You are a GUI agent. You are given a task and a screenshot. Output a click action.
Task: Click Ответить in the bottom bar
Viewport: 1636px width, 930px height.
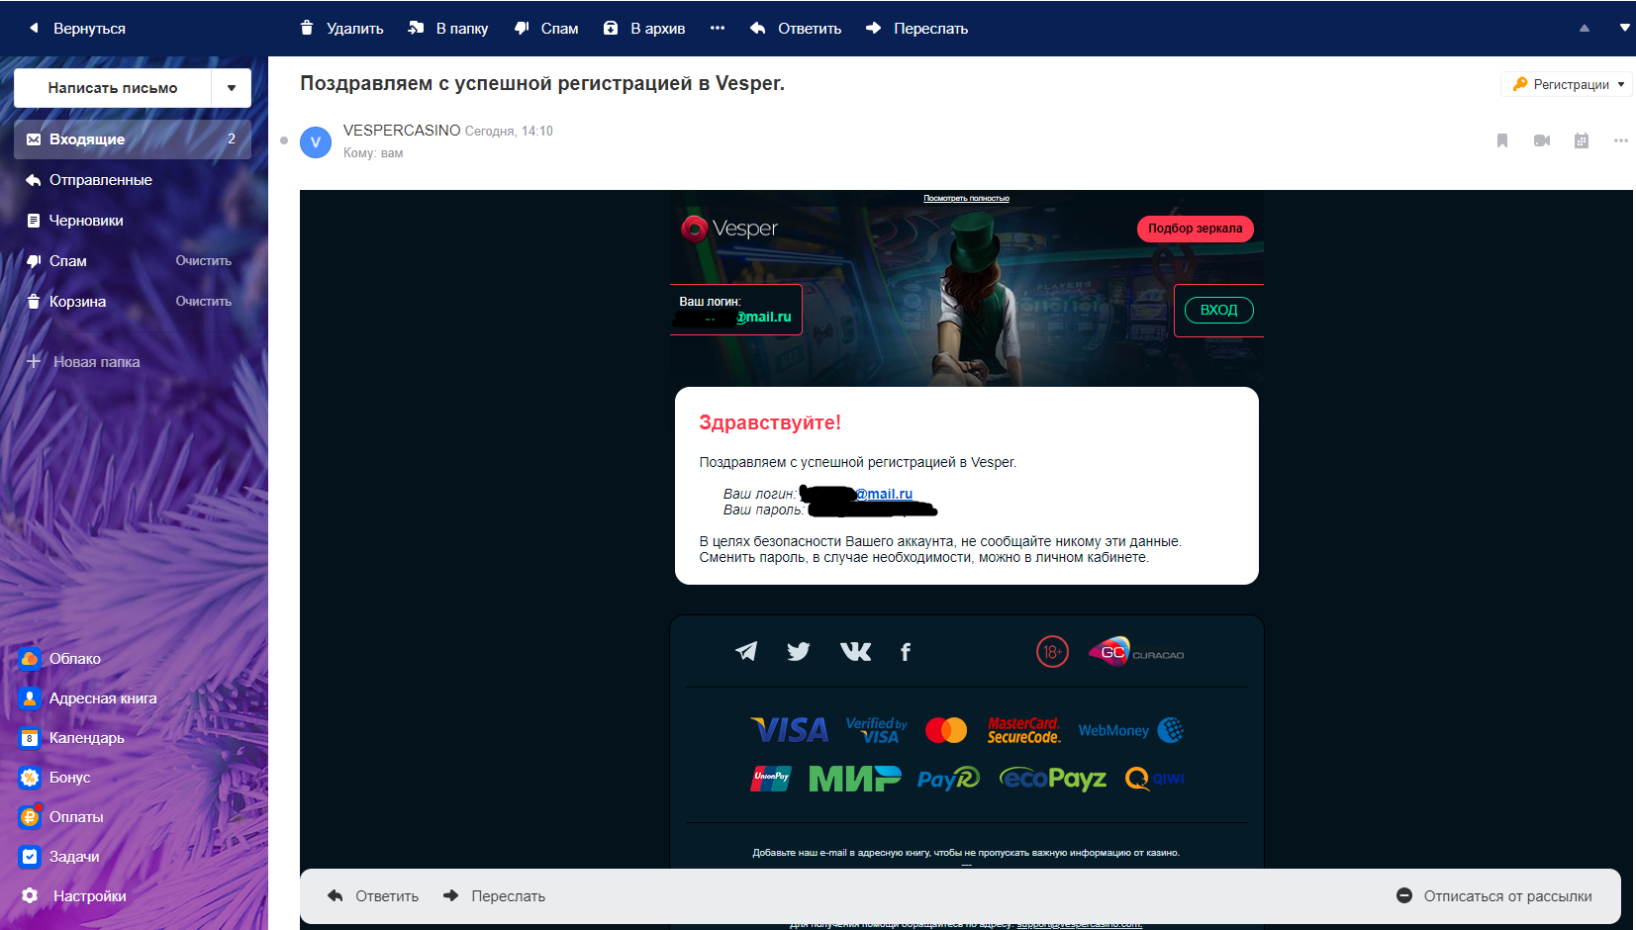373,896
